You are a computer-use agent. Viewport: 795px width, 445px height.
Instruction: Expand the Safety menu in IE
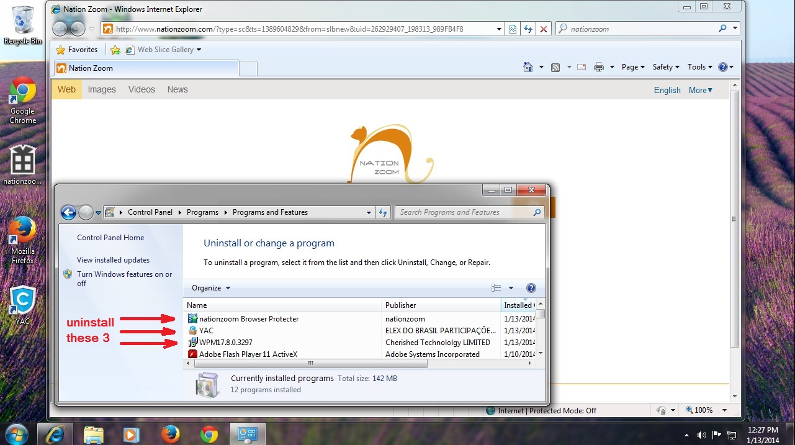pyautogui.click(x=666, y=67)
